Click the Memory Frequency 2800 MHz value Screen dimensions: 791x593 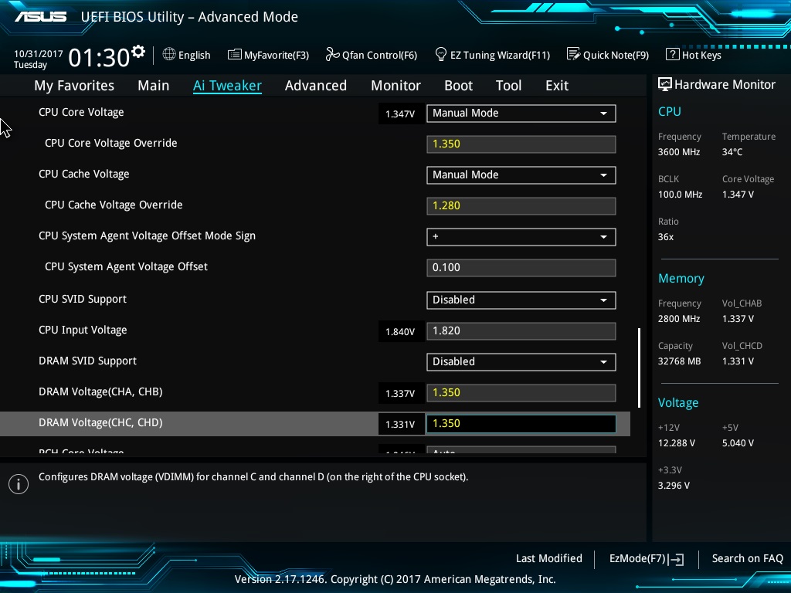pos(679,319)
